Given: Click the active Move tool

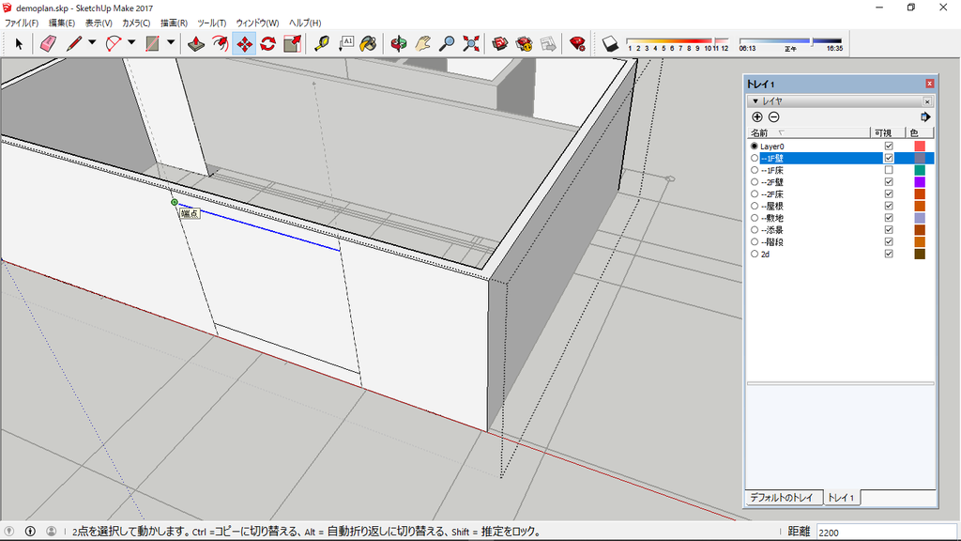Looking at the screenshot, I should point(244,43).
